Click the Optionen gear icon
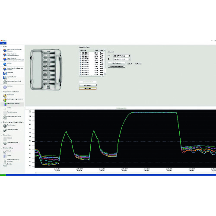This screenshot has width=216, height=216. (x=5, y=87)
